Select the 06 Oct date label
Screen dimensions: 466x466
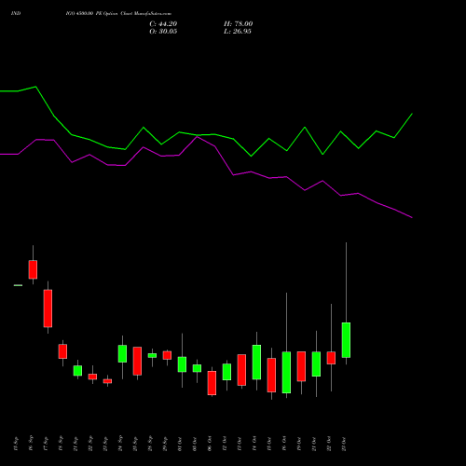coord(210,444)
